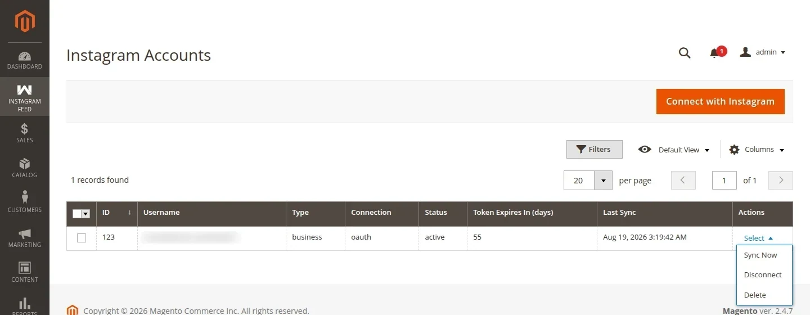Open the Customers menu
This screenshot has width=810, height=315.
[25, 203]
